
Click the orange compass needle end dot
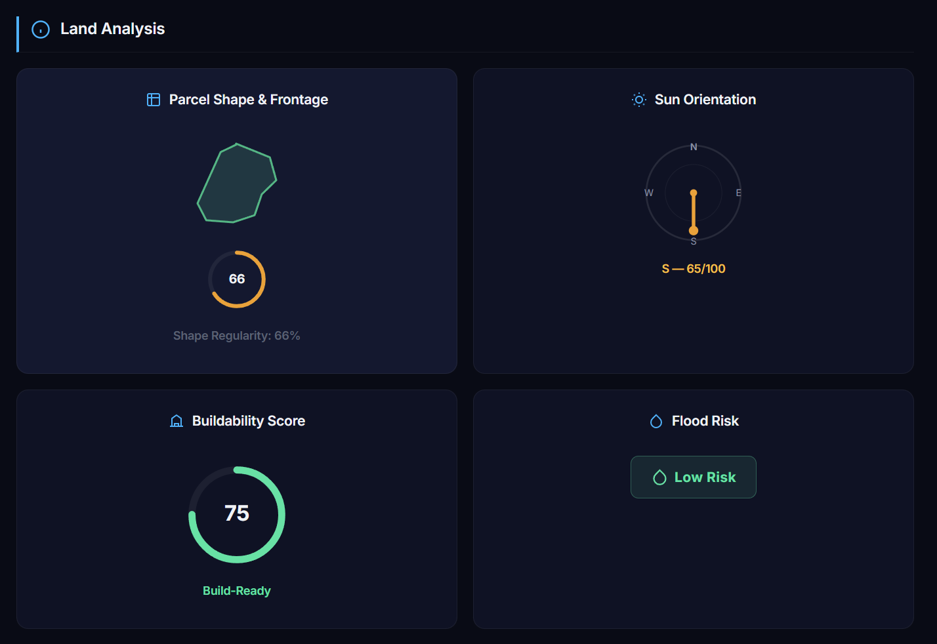[694, 231]
